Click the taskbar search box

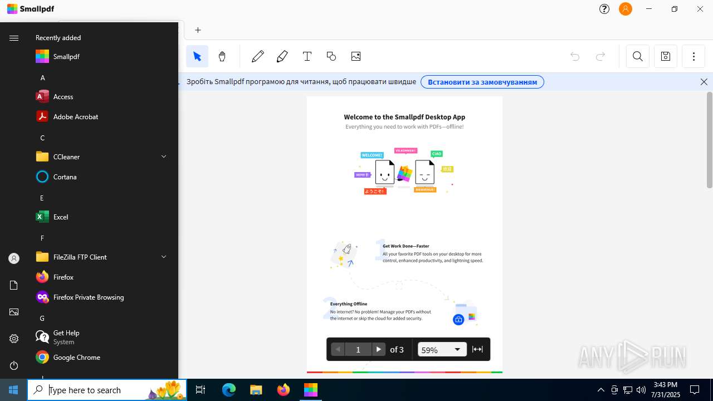coord(107,390)
